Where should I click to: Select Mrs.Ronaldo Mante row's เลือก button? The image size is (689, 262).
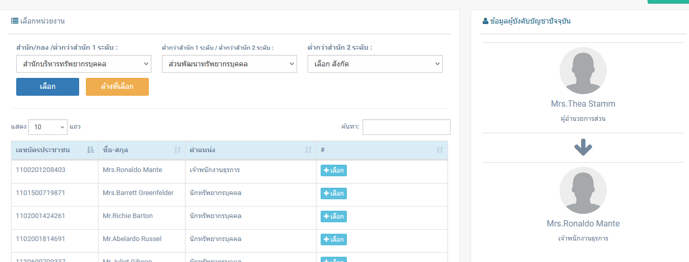334,170
